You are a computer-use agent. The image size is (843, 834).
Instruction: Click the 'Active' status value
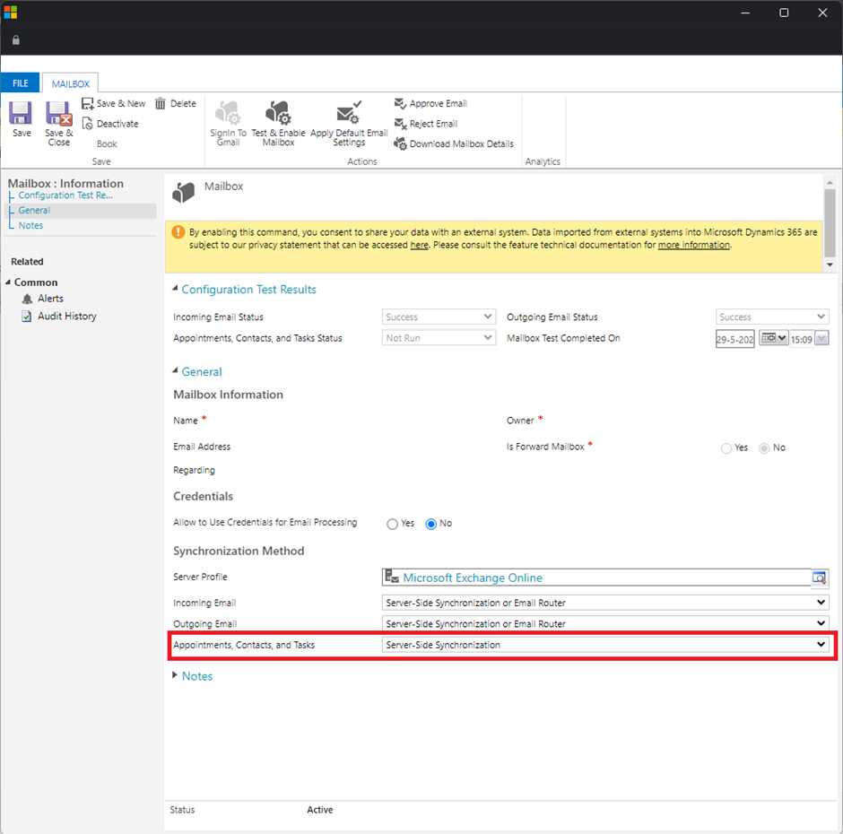click(320, 810)
